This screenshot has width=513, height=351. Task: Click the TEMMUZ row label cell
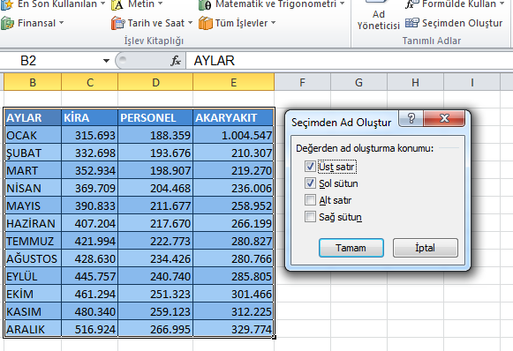tap(33, 241)
